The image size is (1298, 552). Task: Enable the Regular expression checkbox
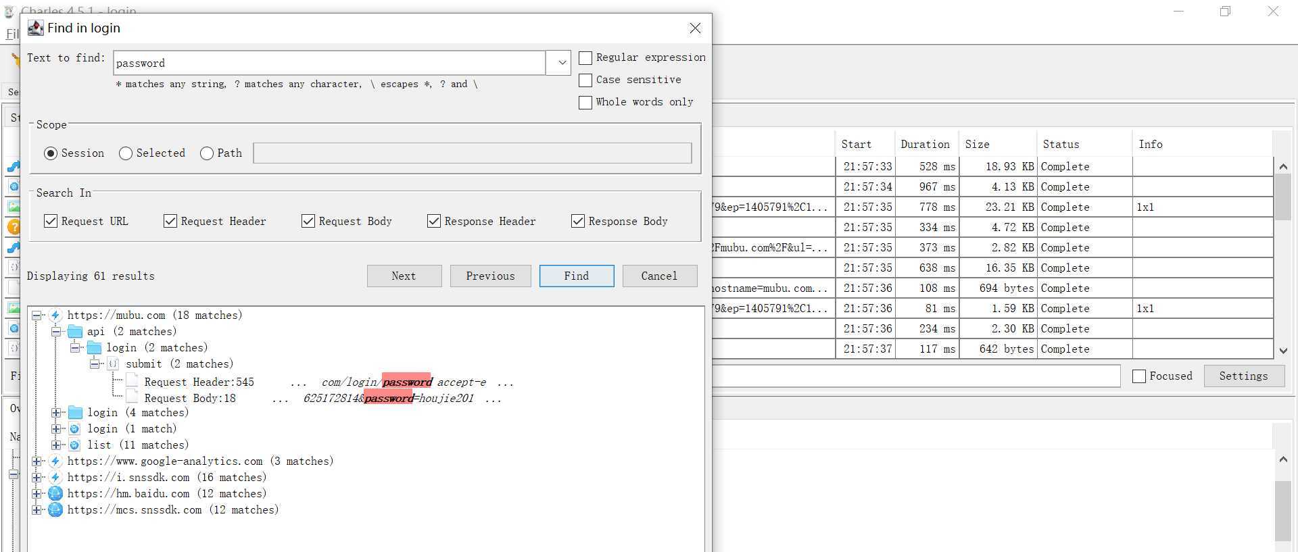coord(585,57)
